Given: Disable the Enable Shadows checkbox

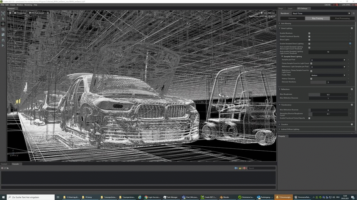Looking at the screenshot, I should point(309,33).
